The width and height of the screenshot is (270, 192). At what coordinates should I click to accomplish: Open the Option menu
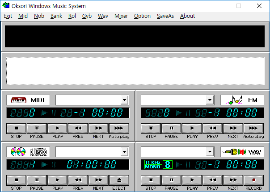click(x=142, y=16)
